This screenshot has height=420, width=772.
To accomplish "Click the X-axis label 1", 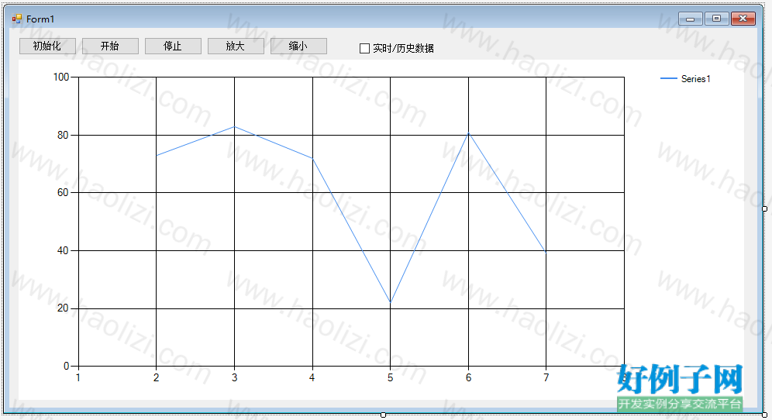I will pos(78,377).
